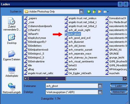
Task: Select the 500mlletters file
Action: coord(33,46)
